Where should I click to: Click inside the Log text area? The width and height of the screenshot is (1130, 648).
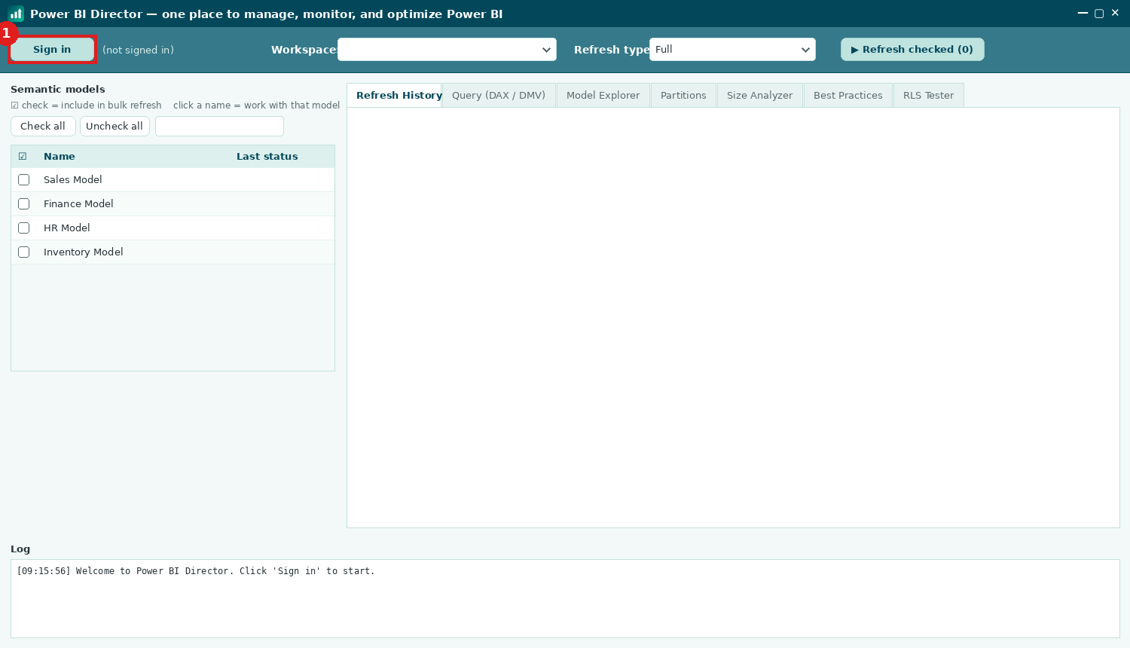pos(565,599)
